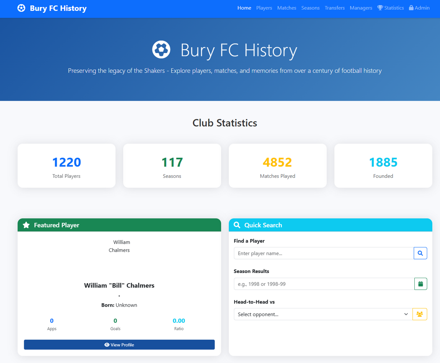The height and width of the screenshot is (363, 440).
Task: Click the View Profile button
Action: pyautogui.click(x=119, y=345)
